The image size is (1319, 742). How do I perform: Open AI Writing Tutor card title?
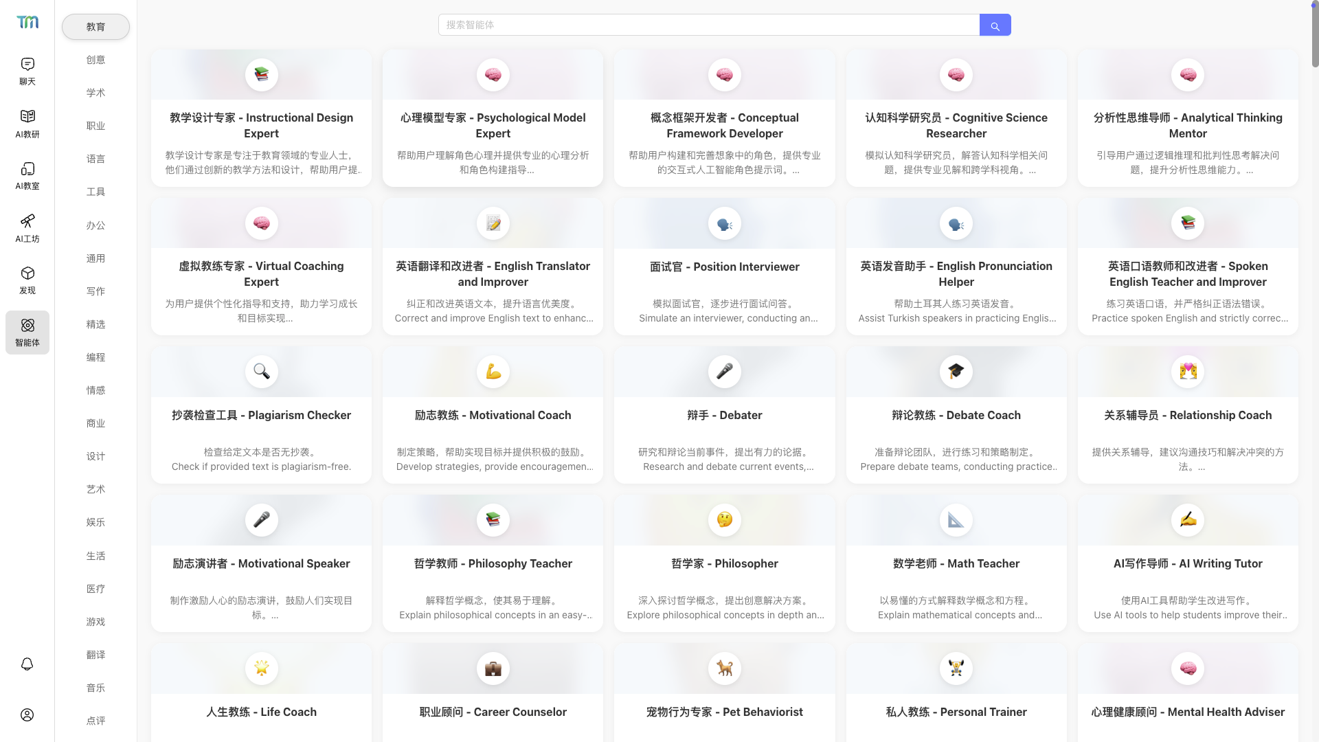tap(1187, 563)
